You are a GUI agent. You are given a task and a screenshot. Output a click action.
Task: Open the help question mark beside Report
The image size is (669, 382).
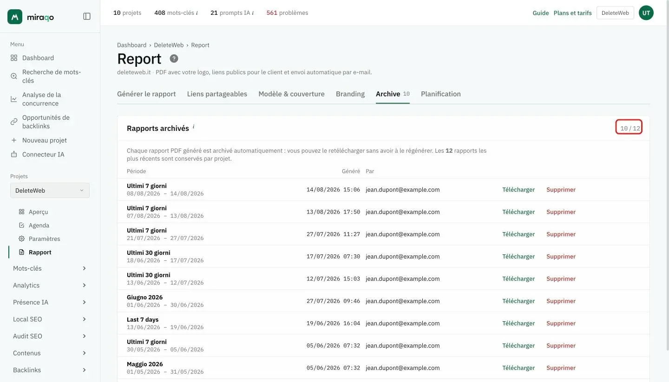click(174, 58)
